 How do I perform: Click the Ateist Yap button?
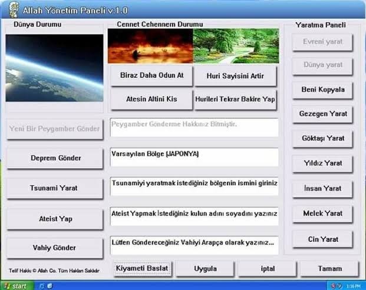pyautogui.click(x=55, y=219)
